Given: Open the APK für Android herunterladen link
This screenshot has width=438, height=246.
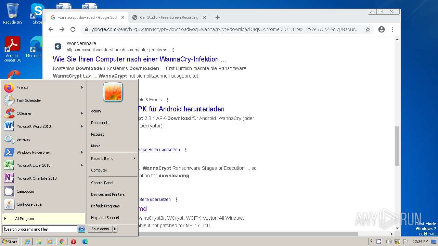Looking at the screenshot, I should 181,109.
